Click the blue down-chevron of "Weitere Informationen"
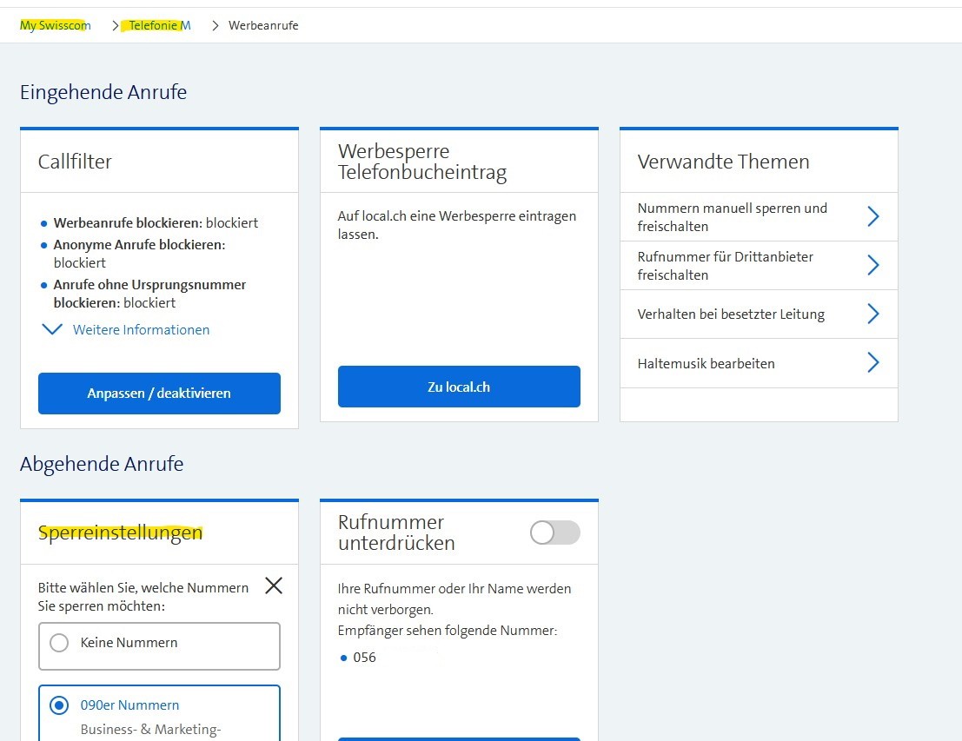This screenshot has width=962, height=741. (51, 329)
